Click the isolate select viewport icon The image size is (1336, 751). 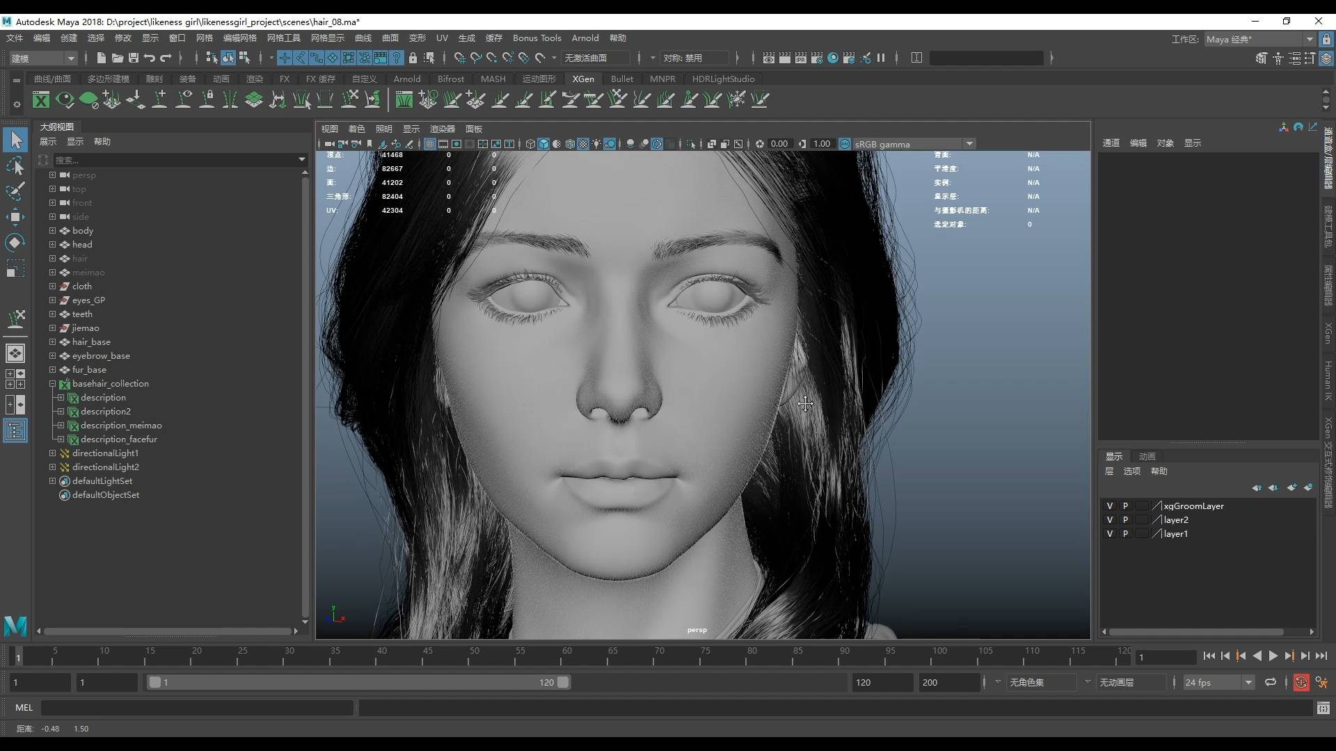tap(690, 144)
